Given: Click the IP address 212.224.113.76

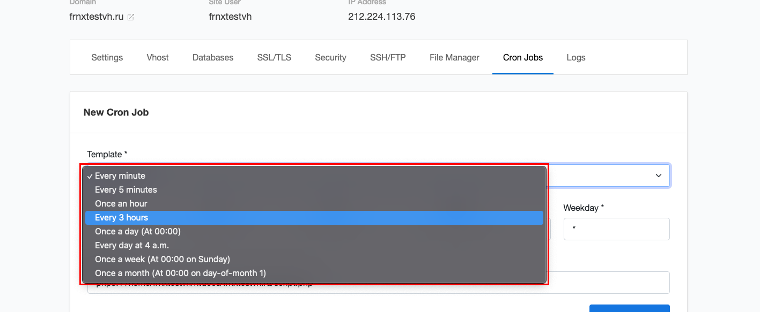Looking at the screenshot, I should tap(382, 17).
